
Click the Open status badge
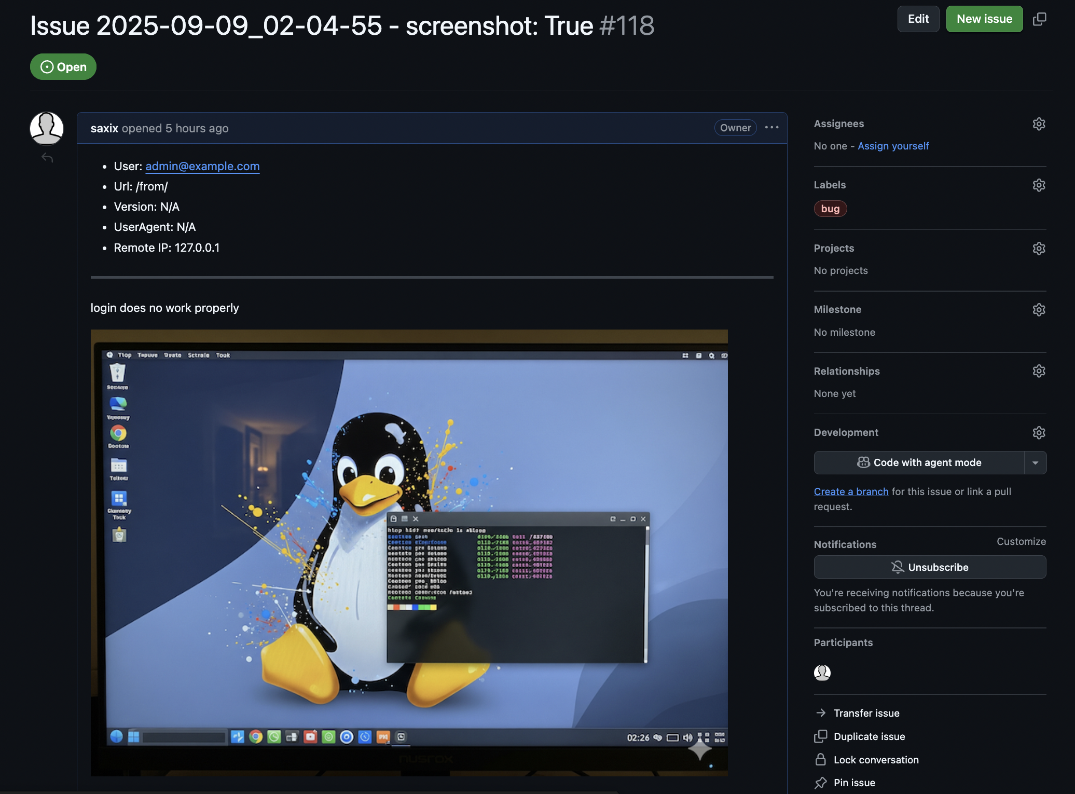coord(63,67)
